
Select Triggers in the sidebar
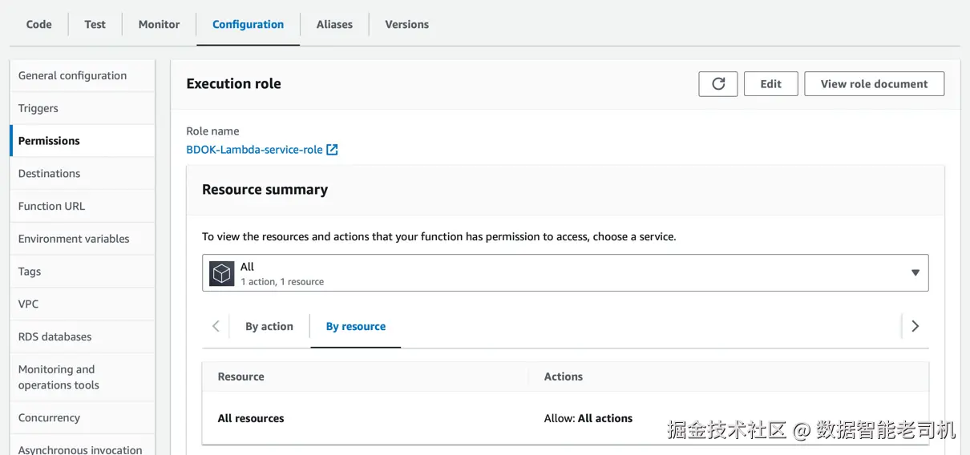[x=38, y=108]
